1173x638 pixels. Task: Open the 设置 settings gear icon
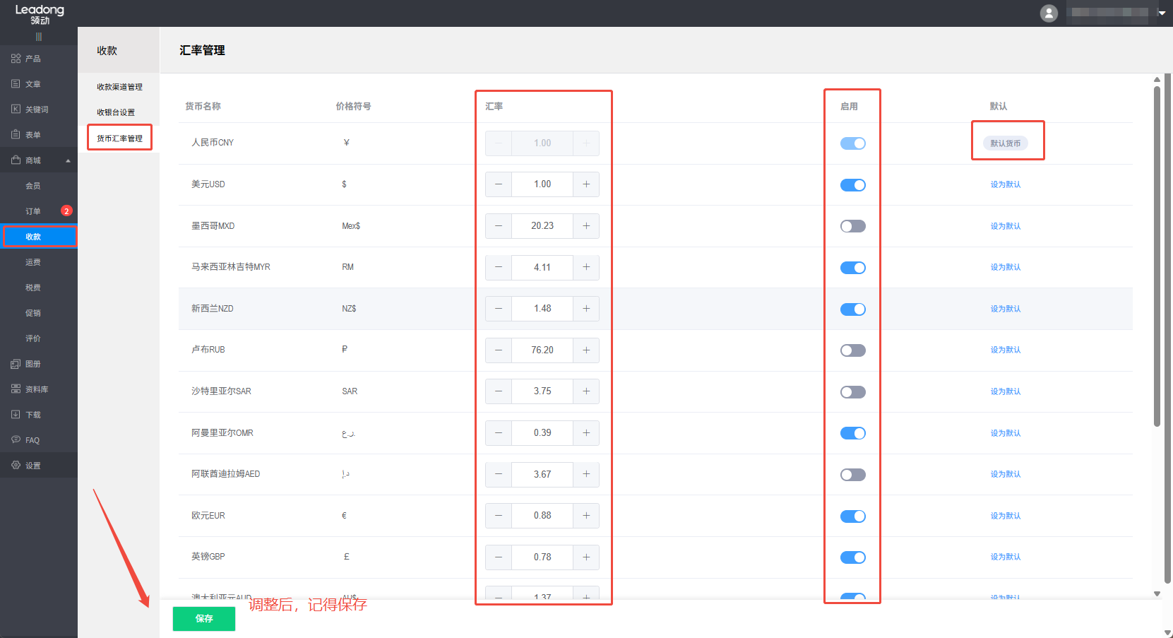pyautogui.click(x=16, y=465)
